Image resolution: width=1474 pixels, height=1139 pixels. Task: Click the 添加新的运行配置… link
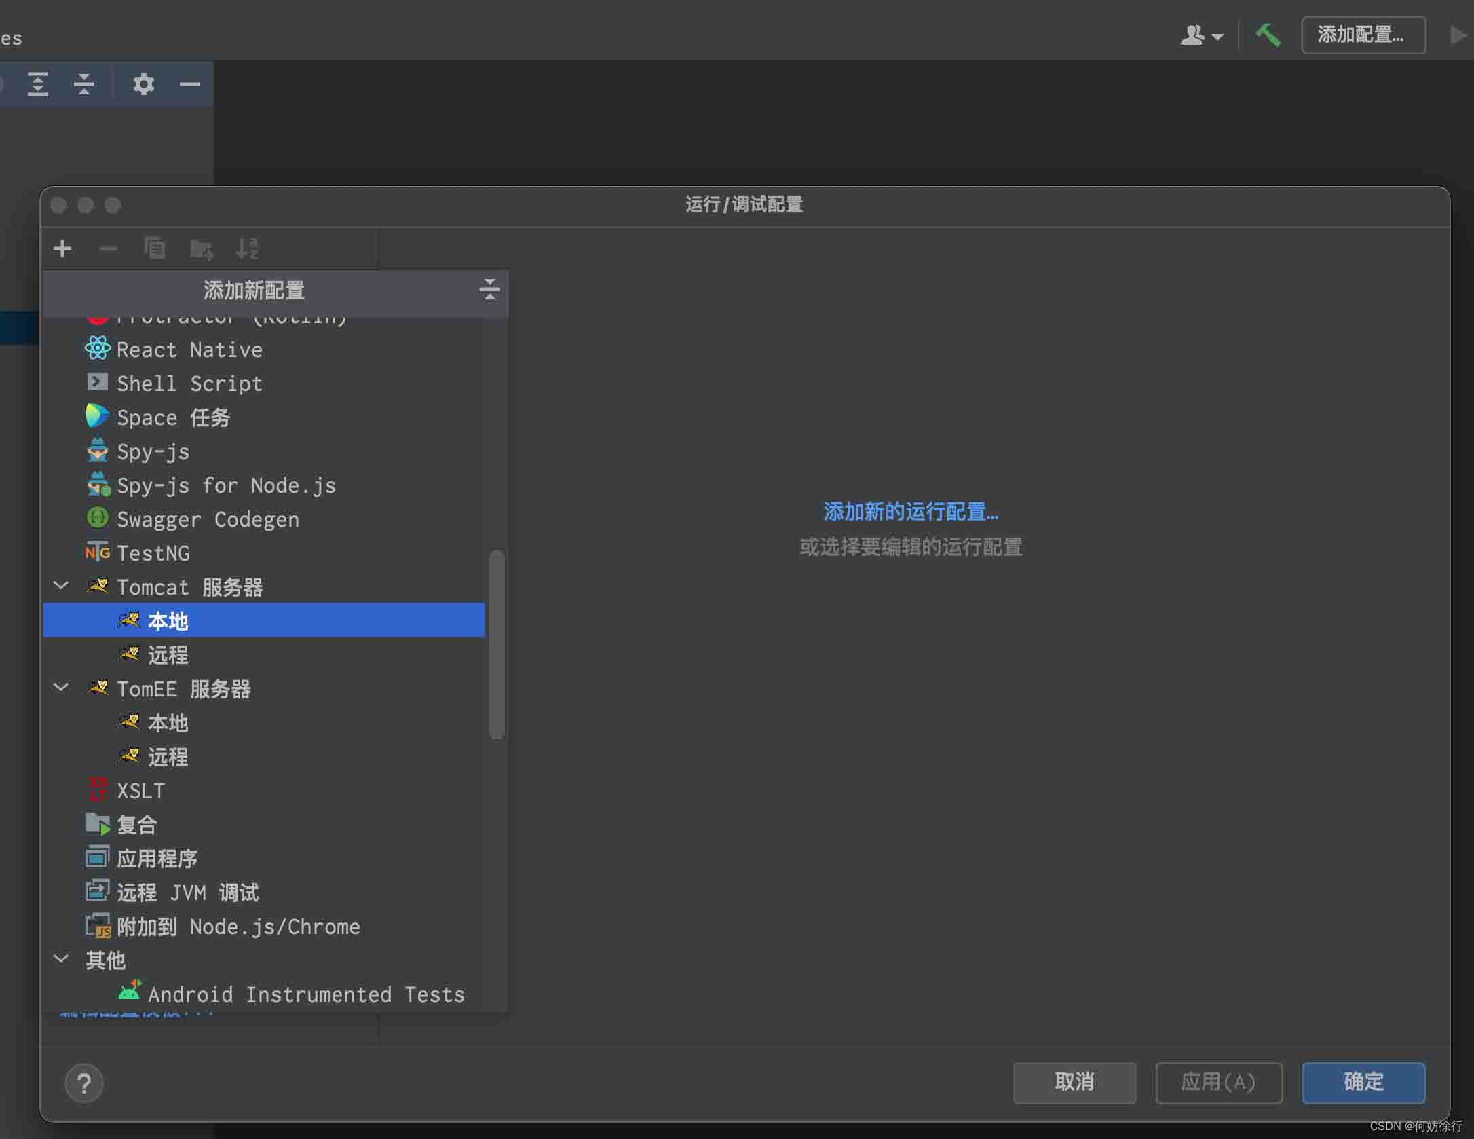(x=911, y=511)
